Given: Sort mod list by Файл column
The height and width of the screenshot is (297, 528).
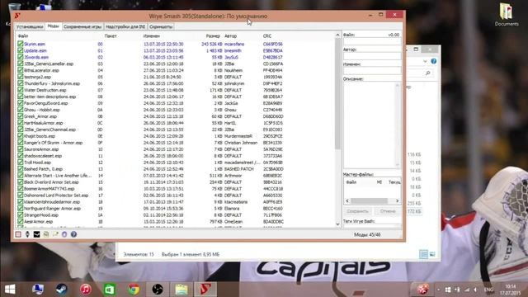Looking at the screenshot, I should 23,35.
